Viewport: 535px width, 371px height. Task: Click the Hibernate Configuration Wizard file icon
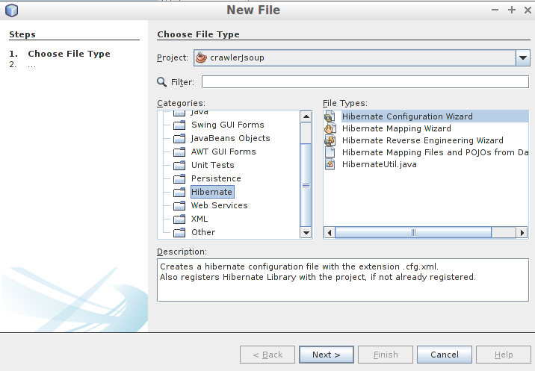330,116
